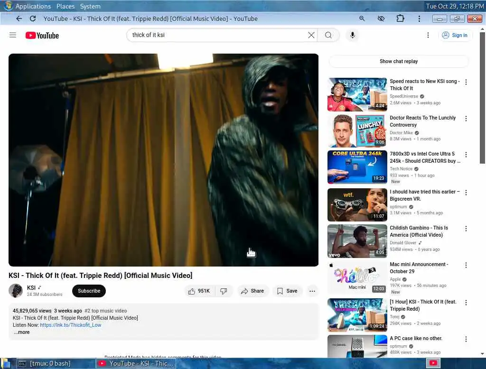486x369 pixels.
Task: Share the KSI video
Action: (x=252, y=291)
